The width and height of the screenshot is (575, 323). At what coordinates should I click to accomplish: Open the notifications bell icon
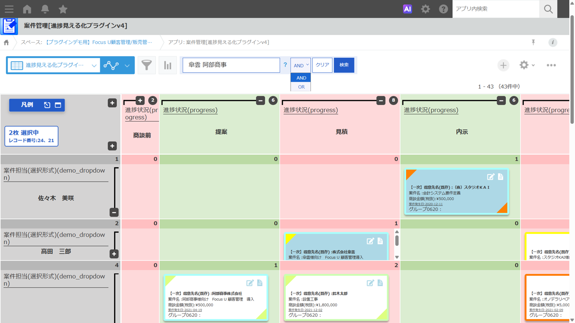(x=45, y=9)
